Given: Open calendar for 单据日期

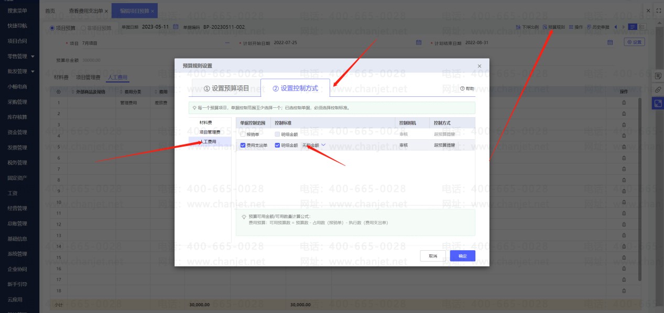Looking at the screenshot, I should coord(176,27).
